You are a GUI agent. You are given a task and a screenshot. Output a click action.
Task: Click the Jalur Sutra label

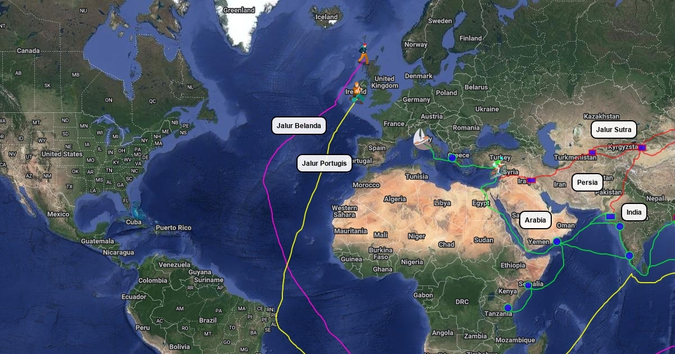[614, 130]
